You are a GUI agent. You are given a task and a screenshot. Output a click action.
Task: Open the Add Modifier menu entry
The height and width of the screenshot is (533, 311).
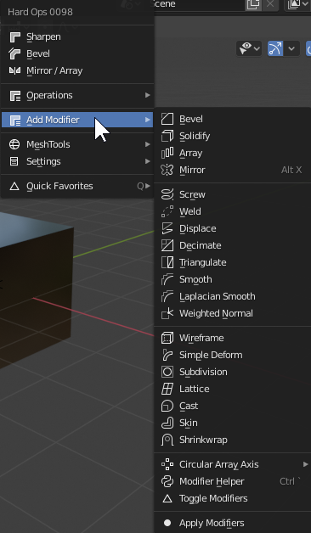pyautogui.click(x=77, y=120)
